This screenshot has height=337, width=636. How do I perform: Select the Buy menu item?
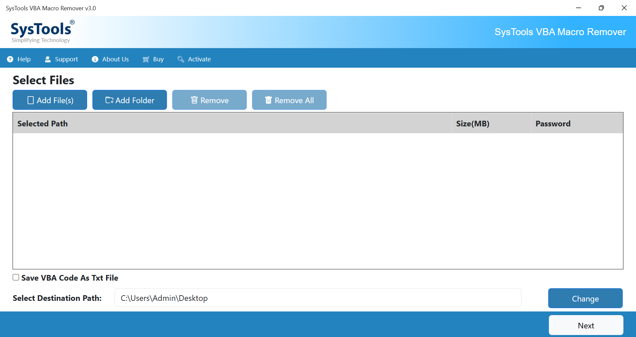tap(153, 59)
